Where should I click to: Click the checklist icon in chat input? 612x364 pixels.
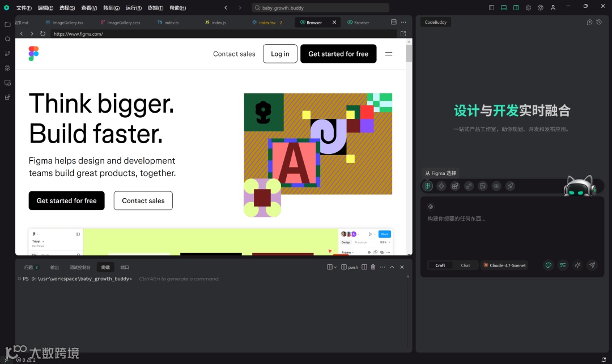pos(563,265)
